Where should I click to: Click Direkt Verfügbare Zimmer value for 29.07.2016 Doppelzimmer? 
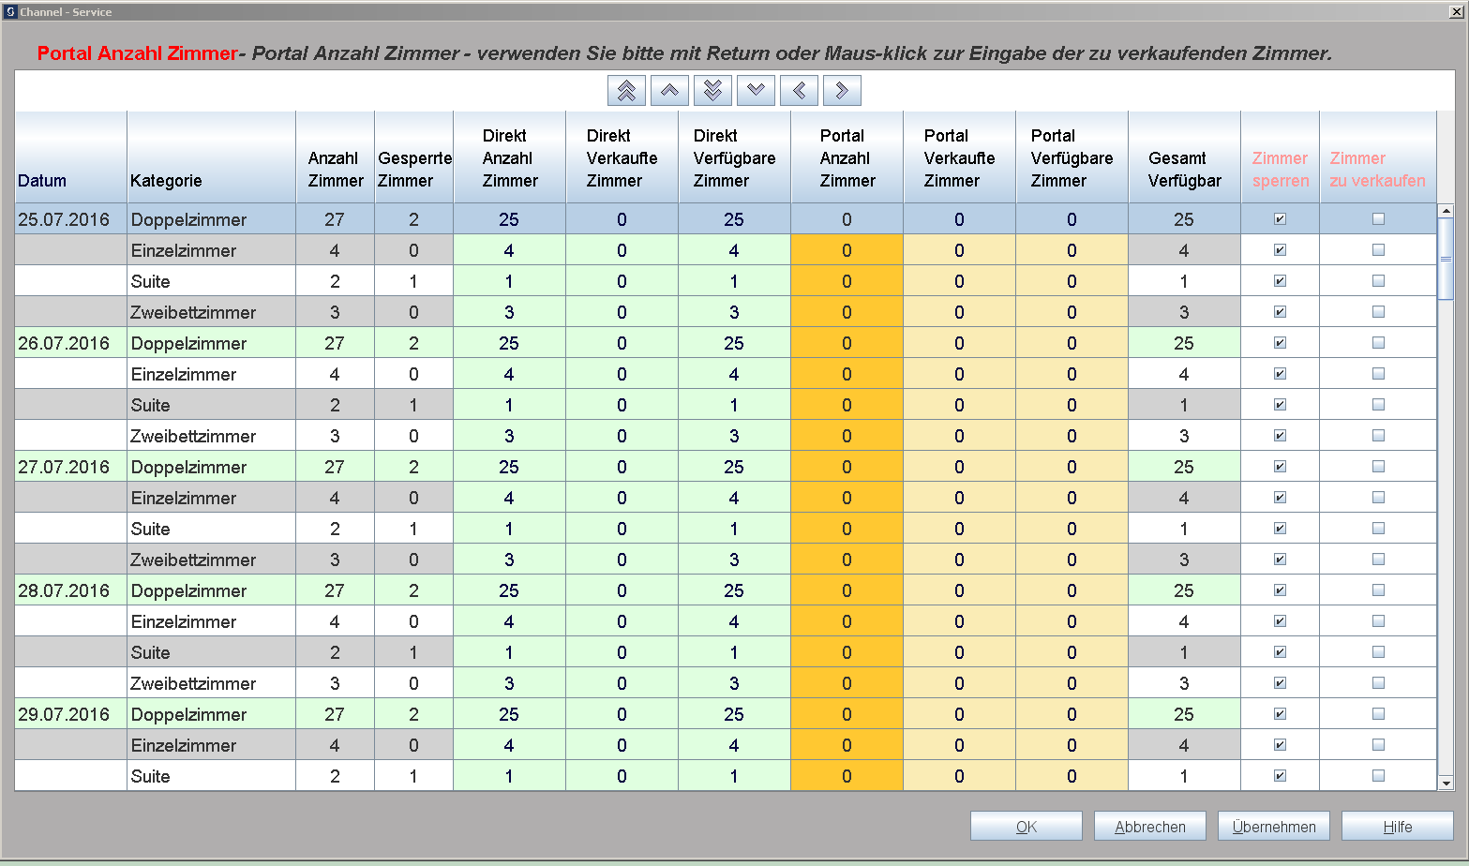click(x=734, y=714)
